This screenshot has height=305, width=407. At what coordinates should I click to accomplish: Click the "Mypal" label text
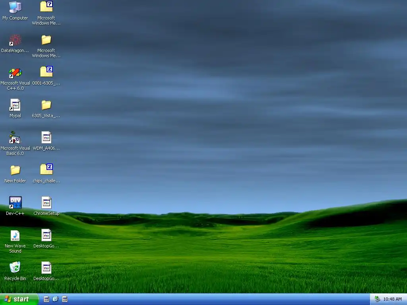pos(15,116)
